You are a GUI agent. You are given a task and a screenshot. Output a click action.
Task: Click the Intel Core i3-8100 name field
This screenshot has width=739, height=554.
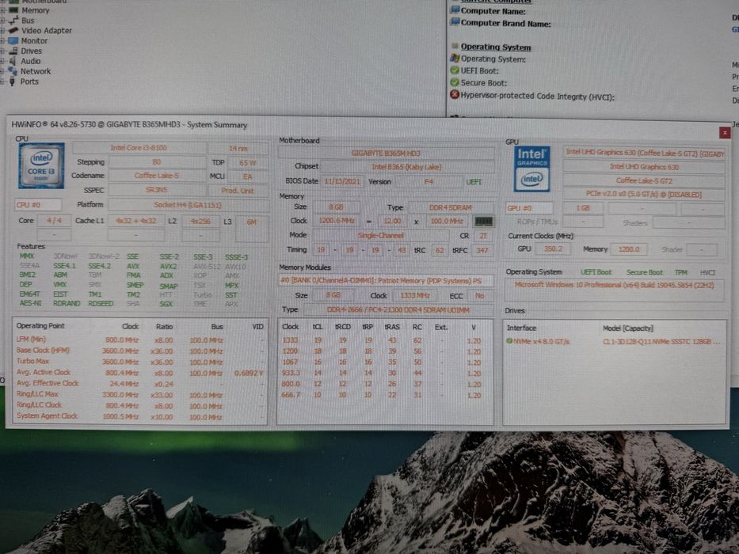pyautogui.click(x=139, y=148)
